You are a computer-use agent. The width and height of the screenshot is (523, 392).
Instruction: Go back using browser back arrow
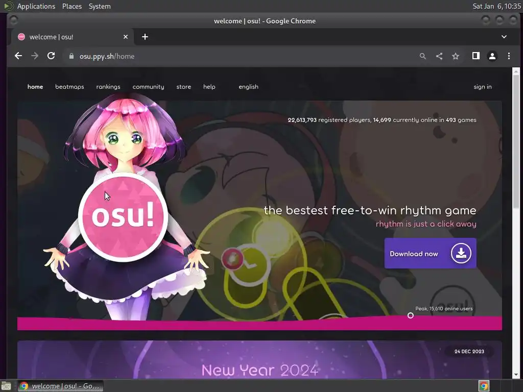[18, 56]
